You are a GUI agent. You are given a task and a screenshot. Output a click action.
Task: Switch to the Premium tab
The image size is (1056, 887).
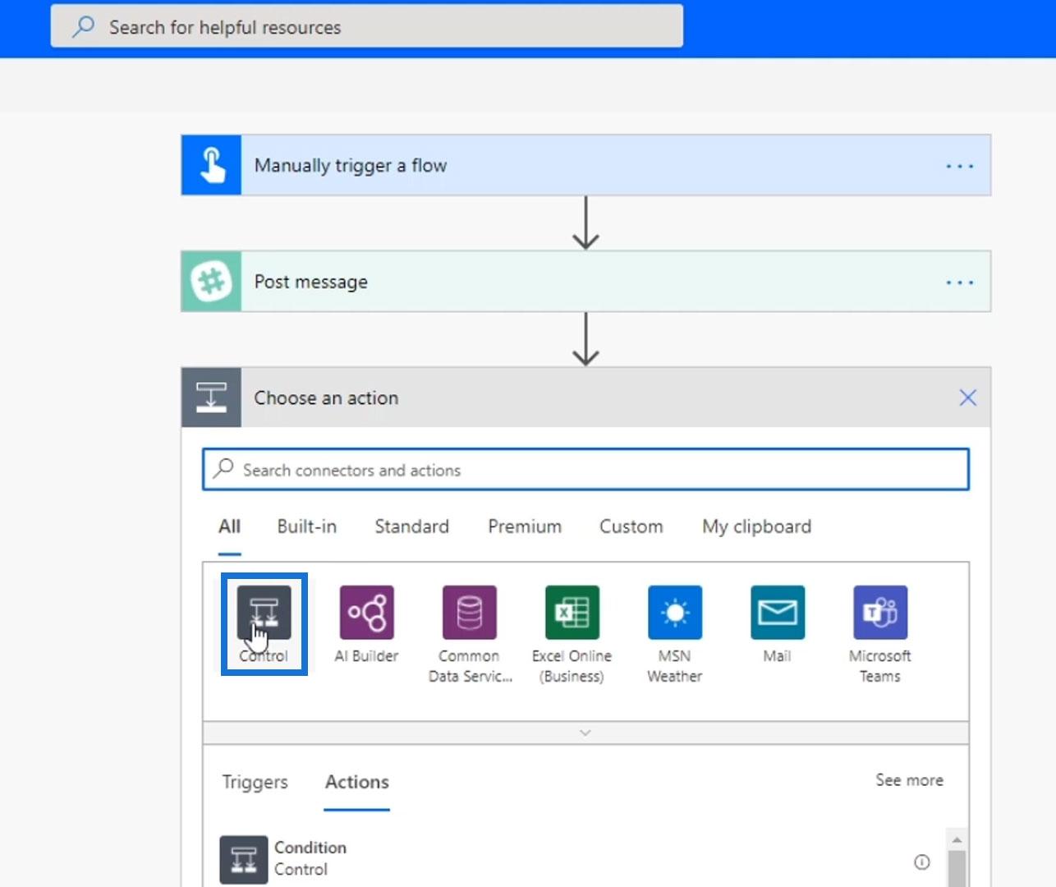(x=525, y=526)
